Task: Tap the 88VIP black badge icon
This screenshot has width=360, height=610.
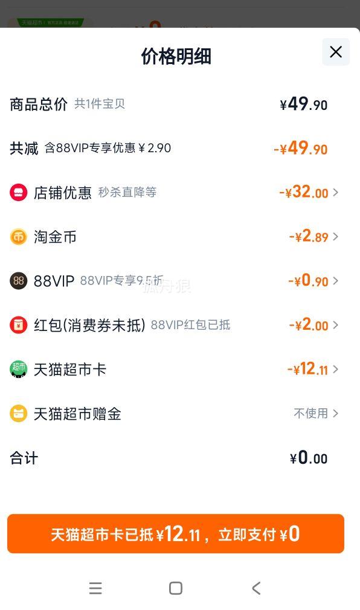Action: pyautogui.click(x=18, y=280)
